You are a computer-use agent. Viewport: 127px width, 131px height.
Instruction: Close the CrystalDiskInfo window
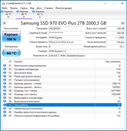122,3
